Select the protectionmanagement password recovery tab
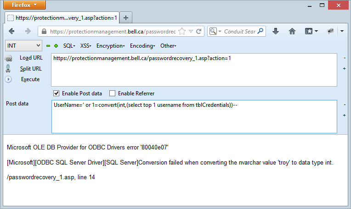351x209 pixels. [62, 17]
